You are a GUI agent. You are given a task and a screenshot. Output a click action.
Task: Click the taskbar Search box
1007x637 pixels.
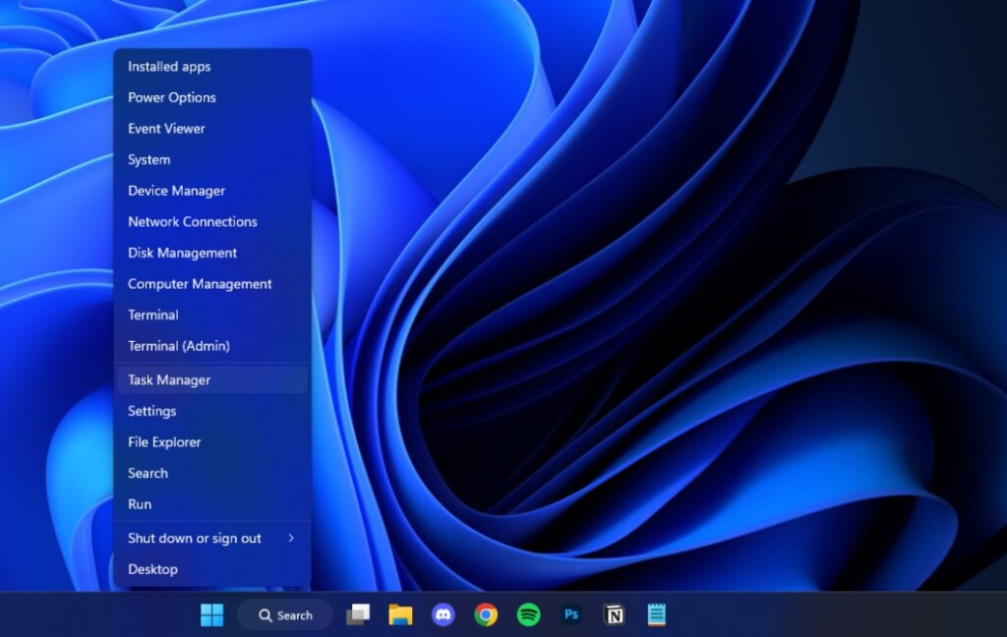coord(286,615)
